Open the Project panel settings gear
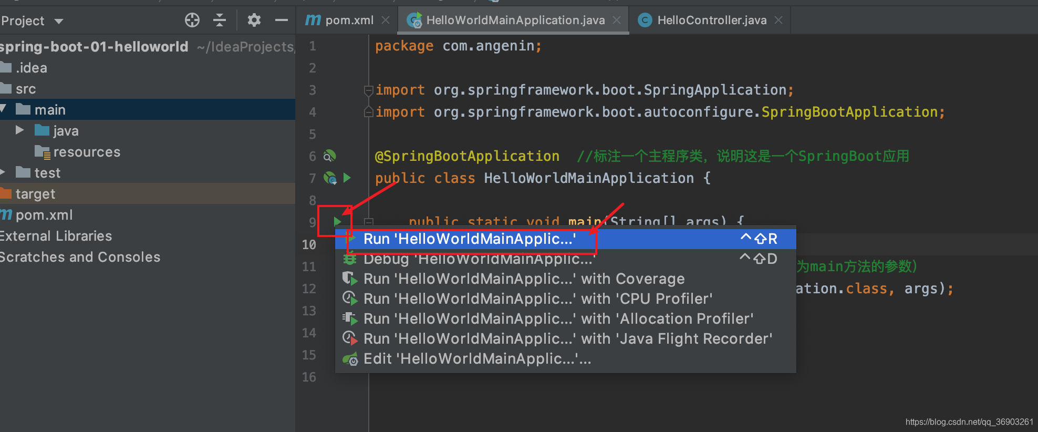 [254, 20]
